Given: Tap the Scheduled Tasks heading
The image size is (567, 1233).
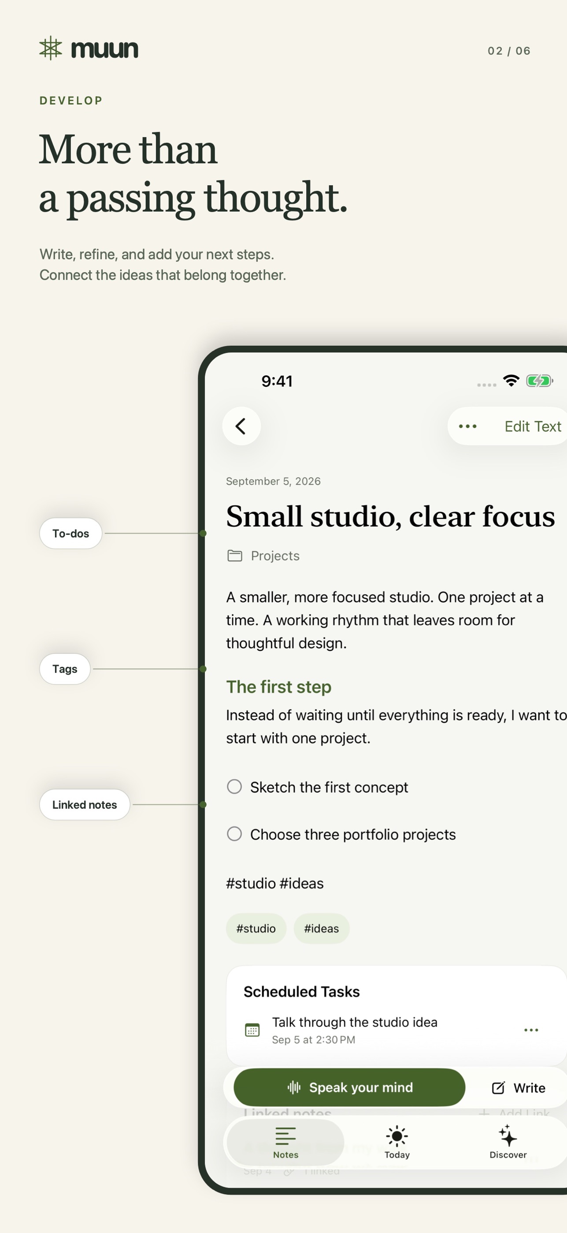Looking at the screenshot, I should (x=302, y=992).
